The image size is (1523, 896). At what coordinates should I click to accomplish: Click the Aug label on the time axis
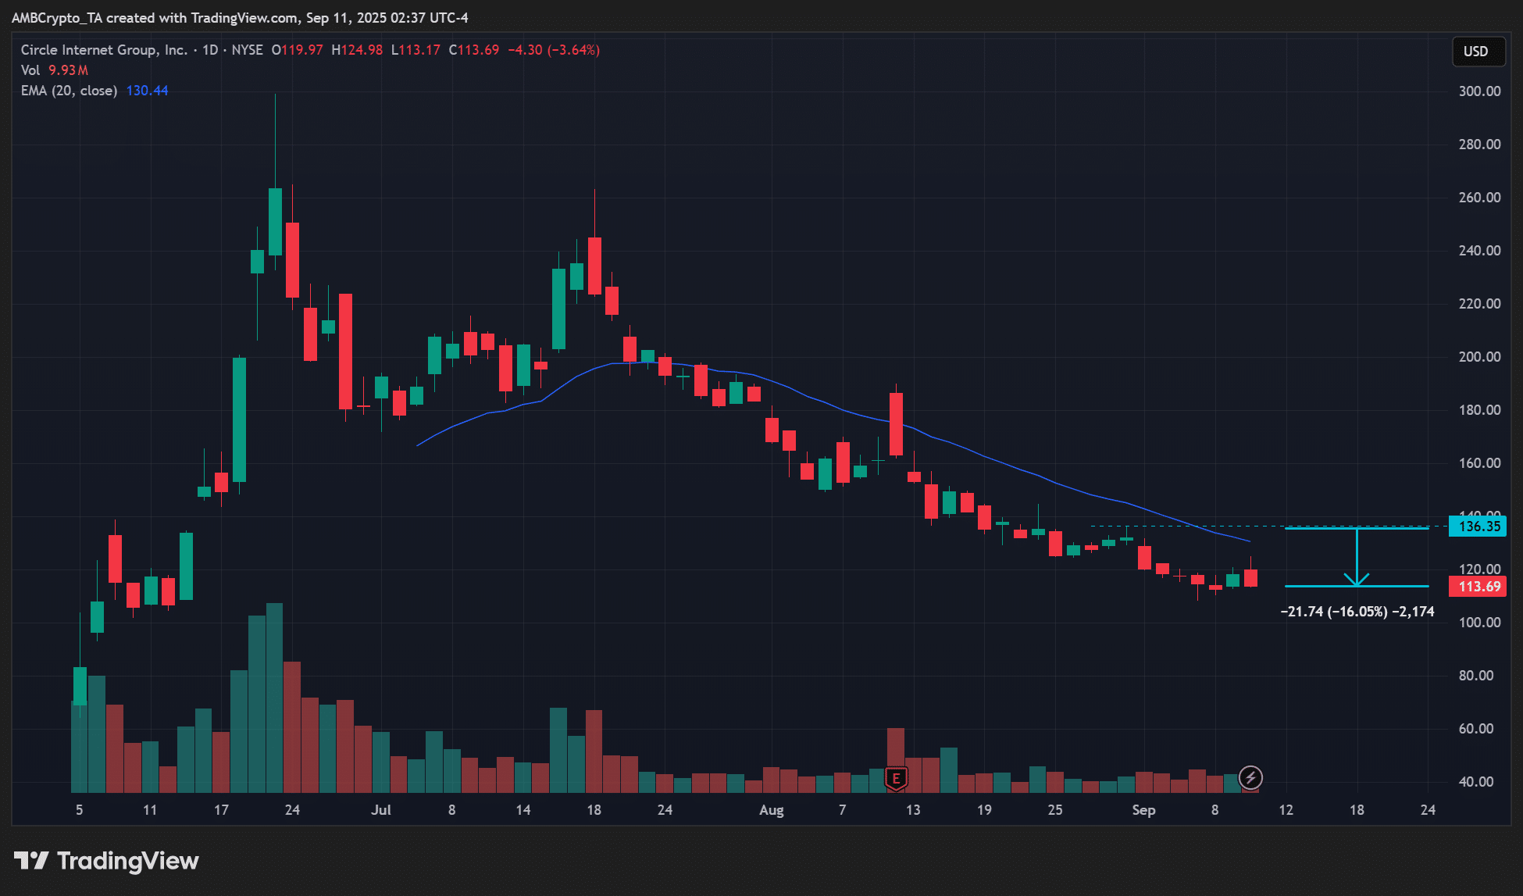point(771,810)
